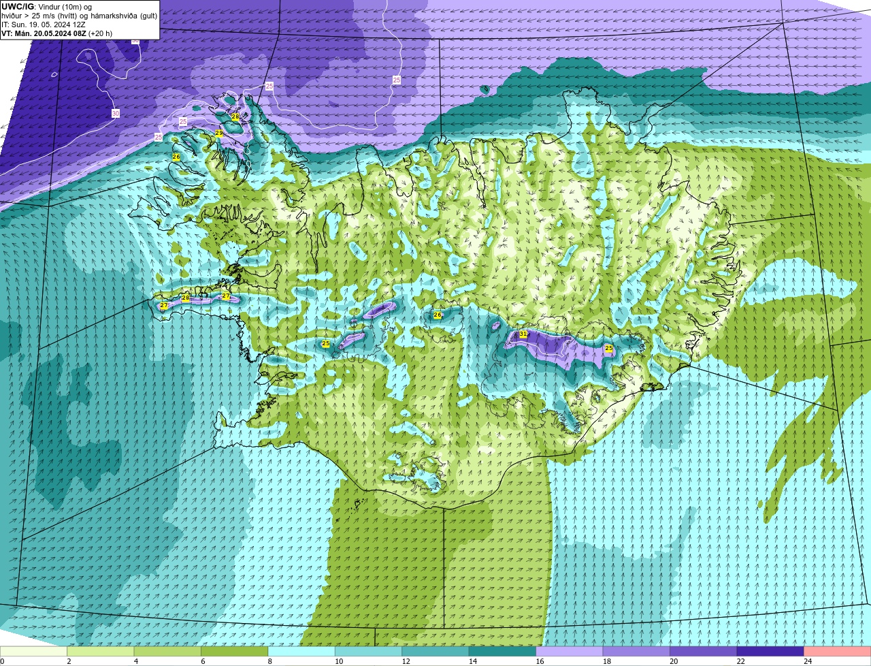Select the 8–10 m/s pale cyan legend swatch
The image size is (871, 666).
(301, 651)
